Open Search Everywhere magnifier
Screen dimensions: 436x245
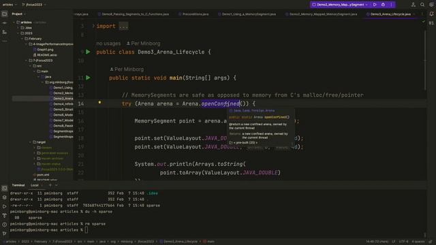pos(422,5)
